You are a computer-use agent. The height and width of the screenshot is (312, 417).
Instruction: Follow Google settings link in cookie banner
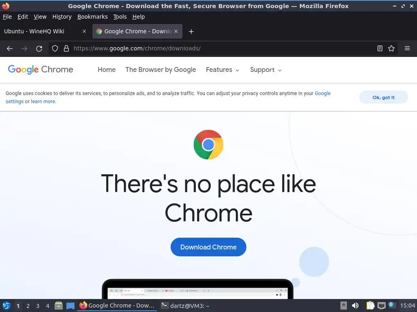[x=323, y=93]
